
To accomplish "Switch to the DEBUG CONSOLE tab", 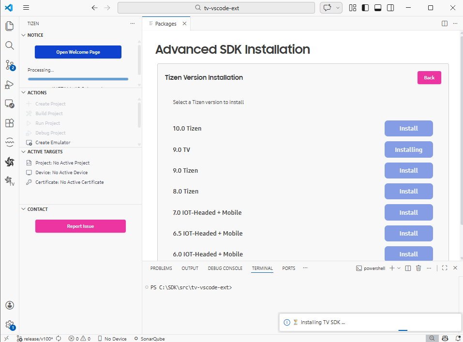I will 225,268.
